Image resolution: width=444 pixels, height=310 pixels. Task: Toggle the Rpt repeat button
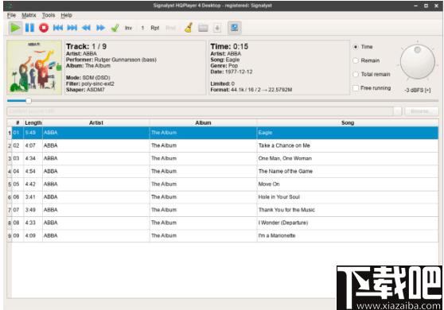point(155,28)
